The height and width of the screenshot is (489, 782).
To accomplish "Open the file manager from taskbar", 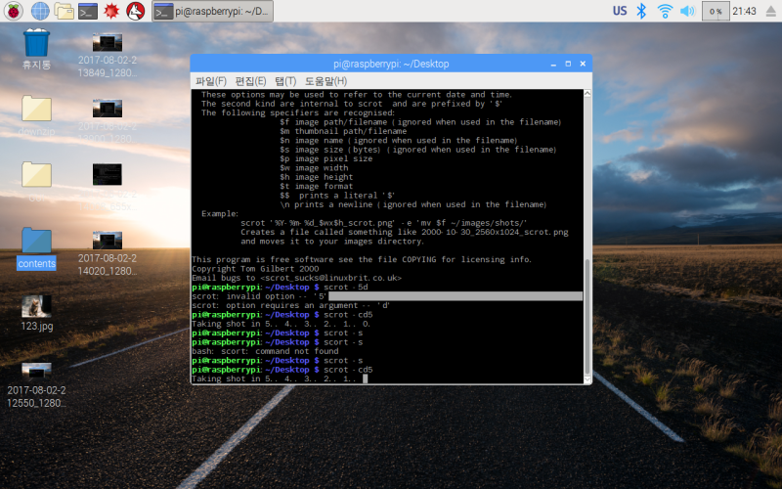I will click(64, 11).
